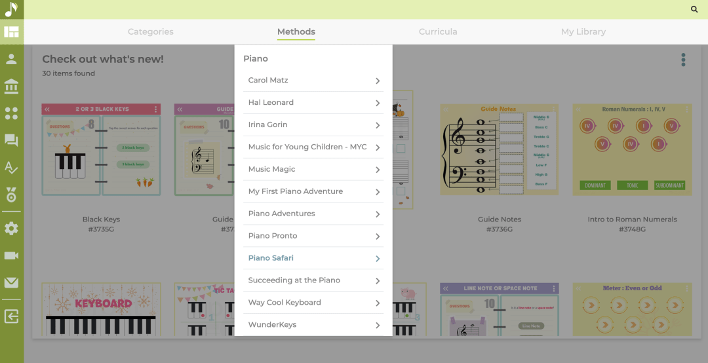Image resolution: width=708 pixels, height=363 pixels.
Task: Open the dashboard layout icon in sidebar
Action: (11, 31)
